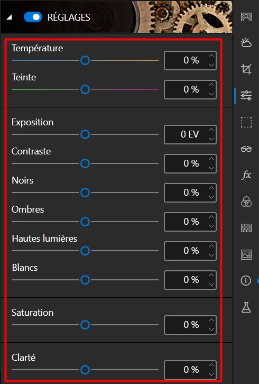Select the adjustments sliders sidebar tab
Image resolution: width=259 pixels, height=384 pixels.
tap(246, 95)
